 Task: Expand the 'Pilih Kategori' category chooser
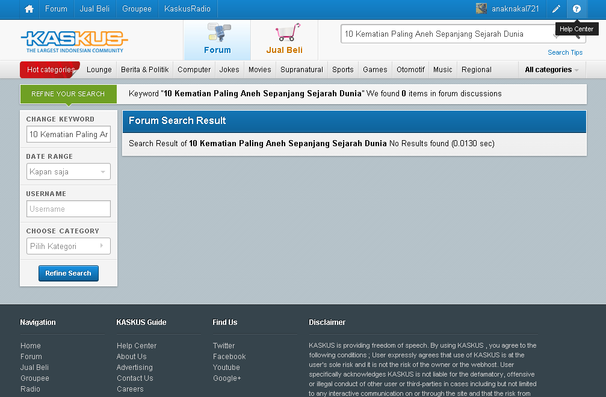point(69,247)
